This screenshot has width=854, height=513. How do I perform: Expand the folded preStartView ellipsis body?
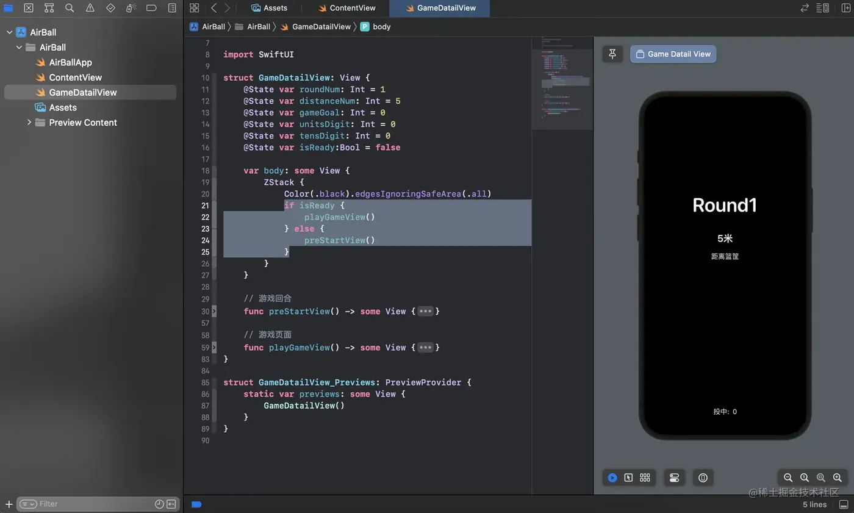pos(425,312)
